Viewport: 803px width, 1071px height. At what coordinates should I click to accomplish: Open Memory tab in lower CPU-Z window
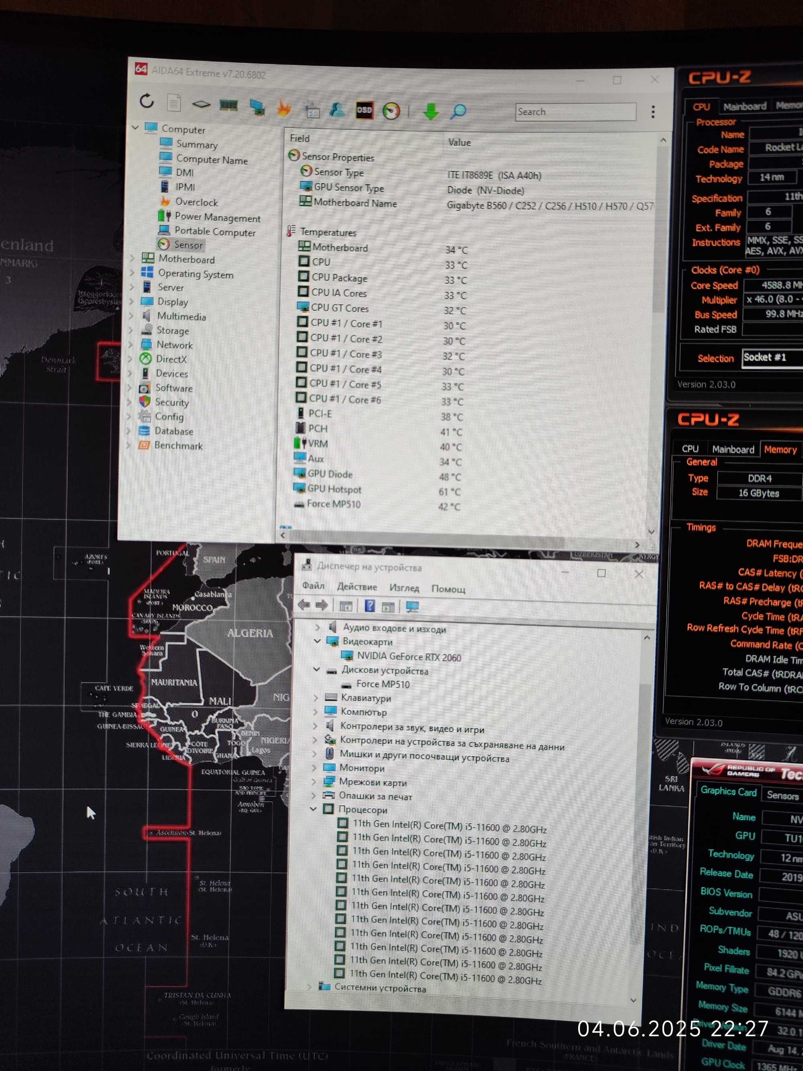click(780, 450)
